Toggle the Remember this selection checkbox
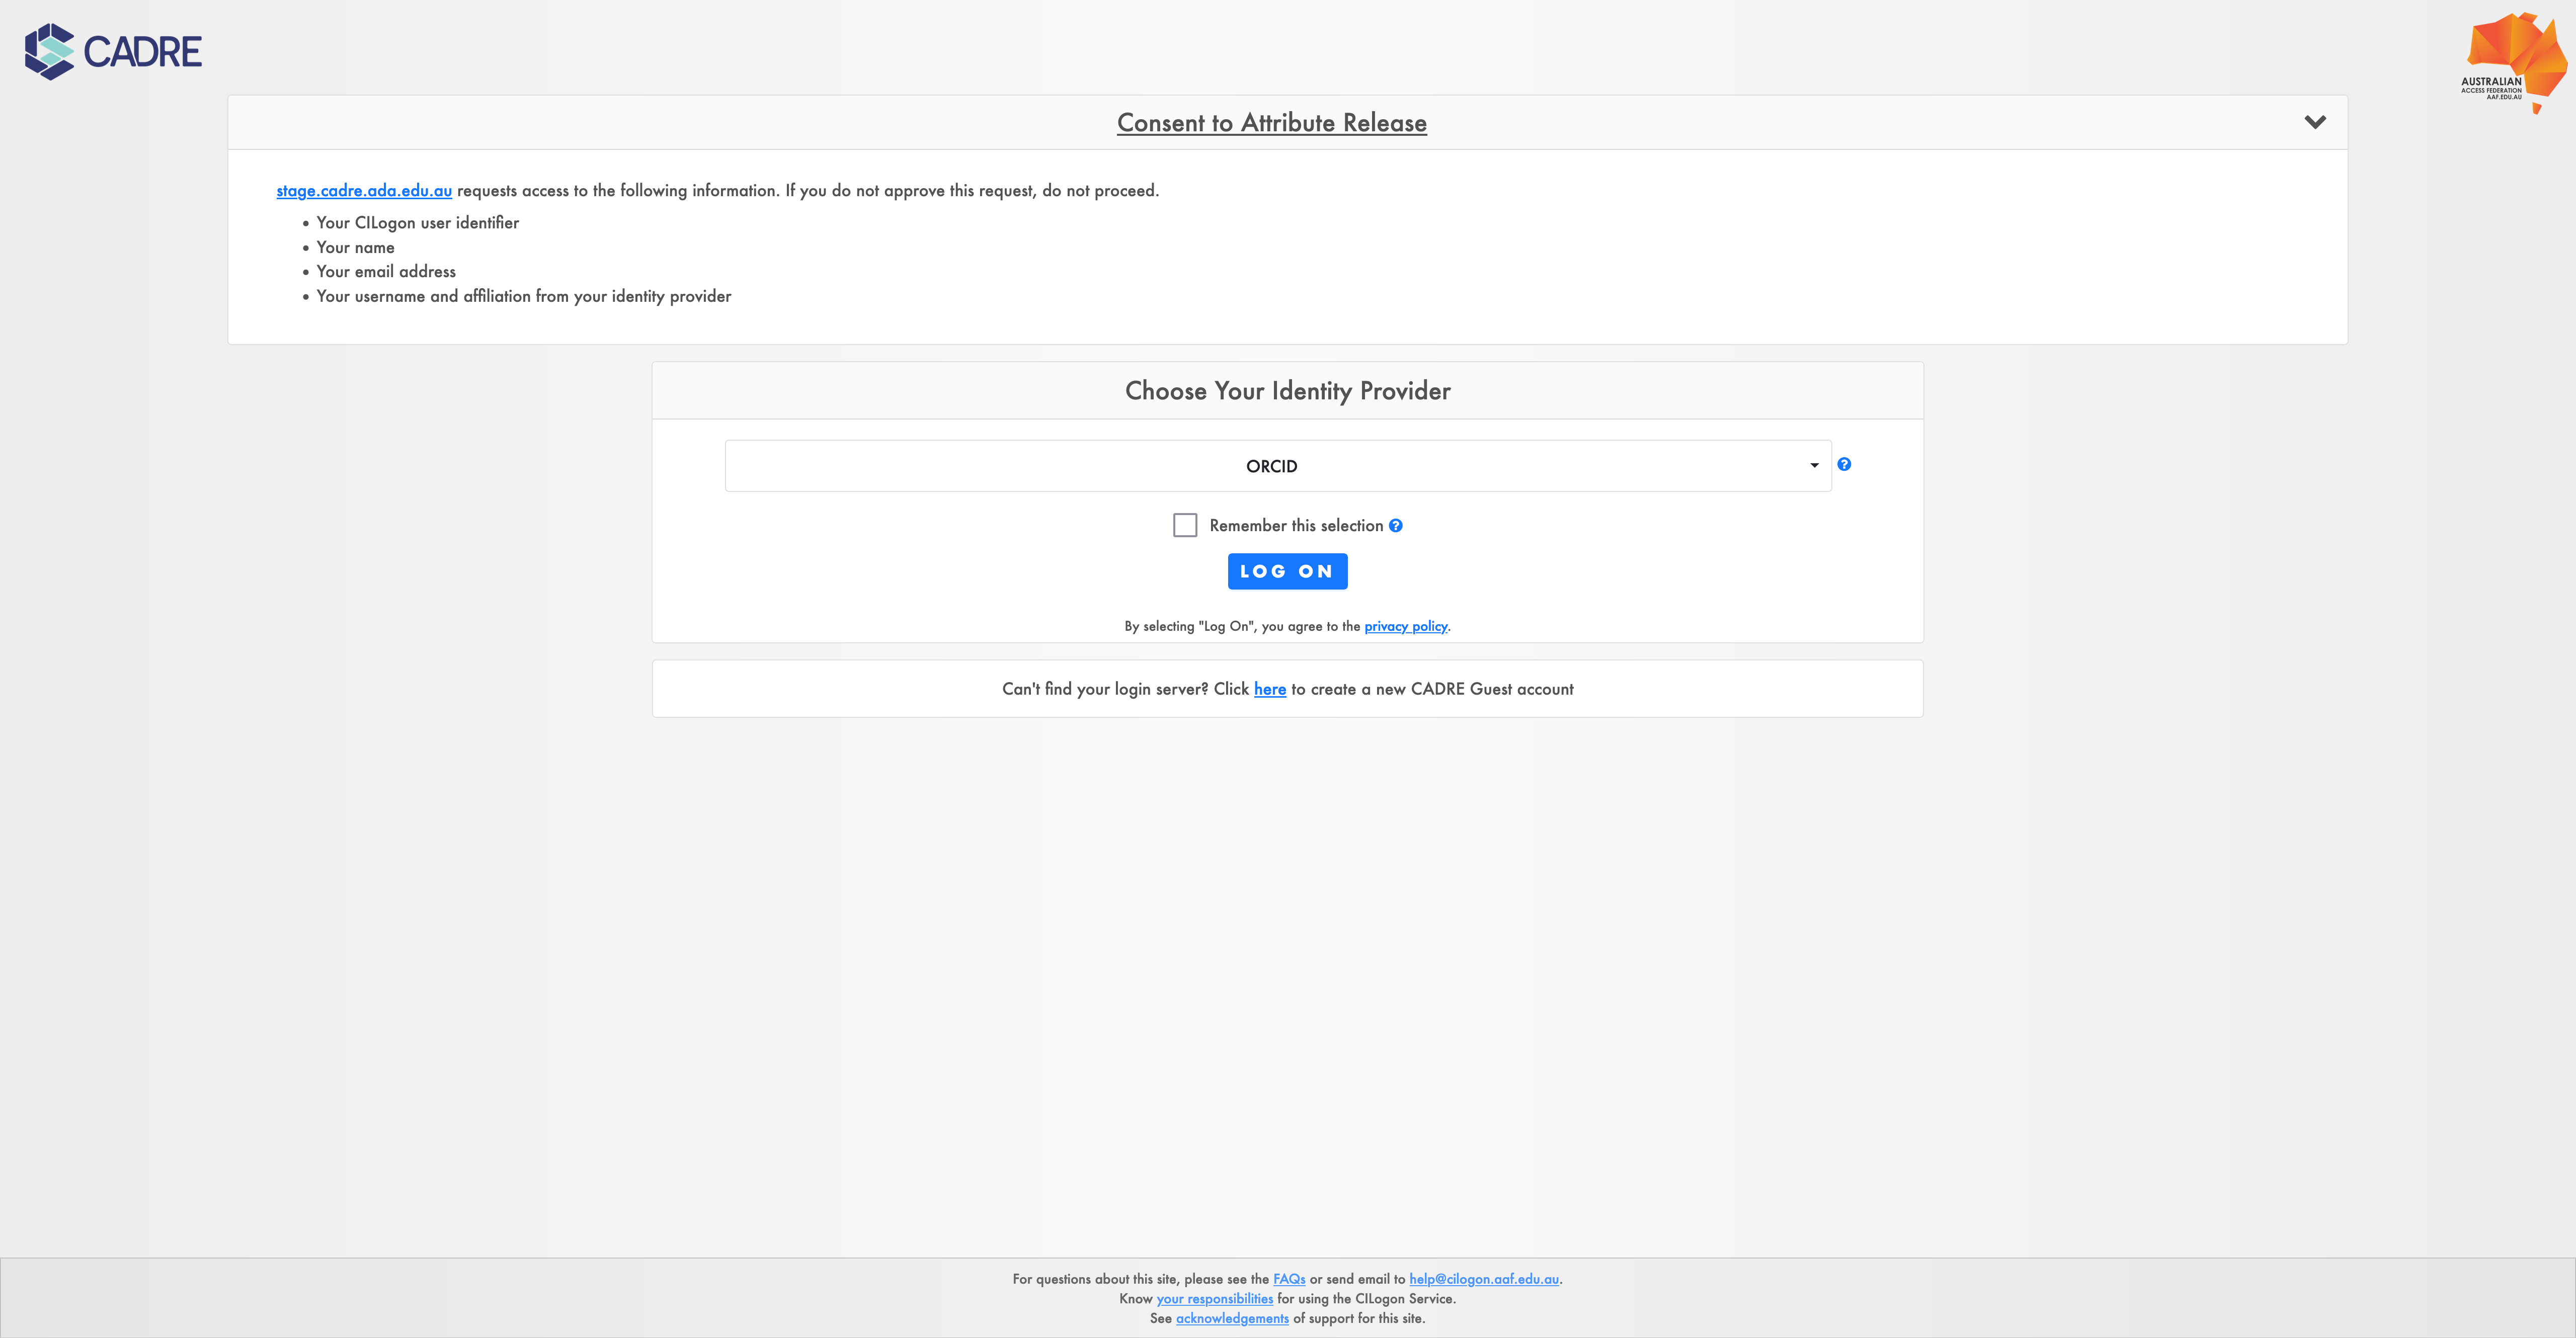Image resolution: width=2576 pixels, height=1338 pixels. click(1185, 525)
